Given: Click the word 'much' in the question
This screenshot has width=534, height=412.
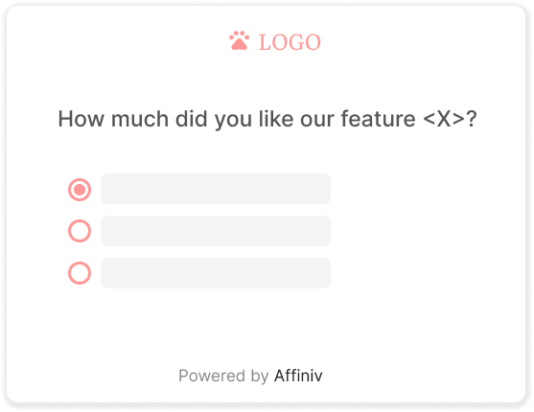Looking at the screenshot, I should tap(140, 119).
